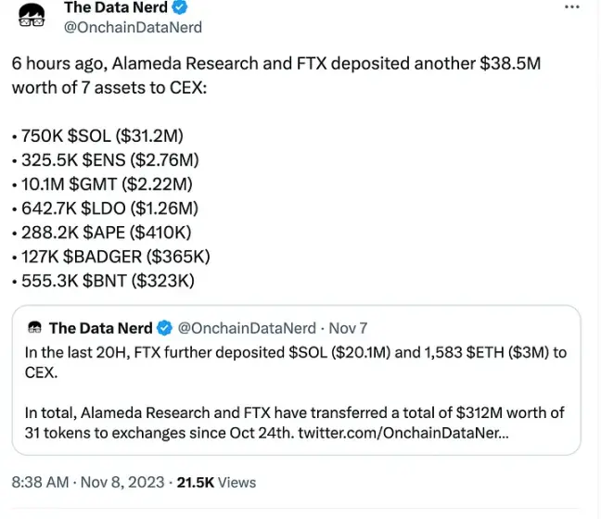The height and width of the screenshot is (519, 601).
Task: Click the @OnchainDataNerd handle under the header name
Action: tap(132, 28)
